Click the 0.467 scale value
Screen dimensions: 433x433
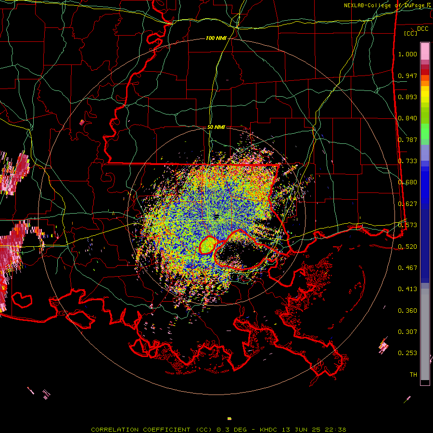point(408,268)
